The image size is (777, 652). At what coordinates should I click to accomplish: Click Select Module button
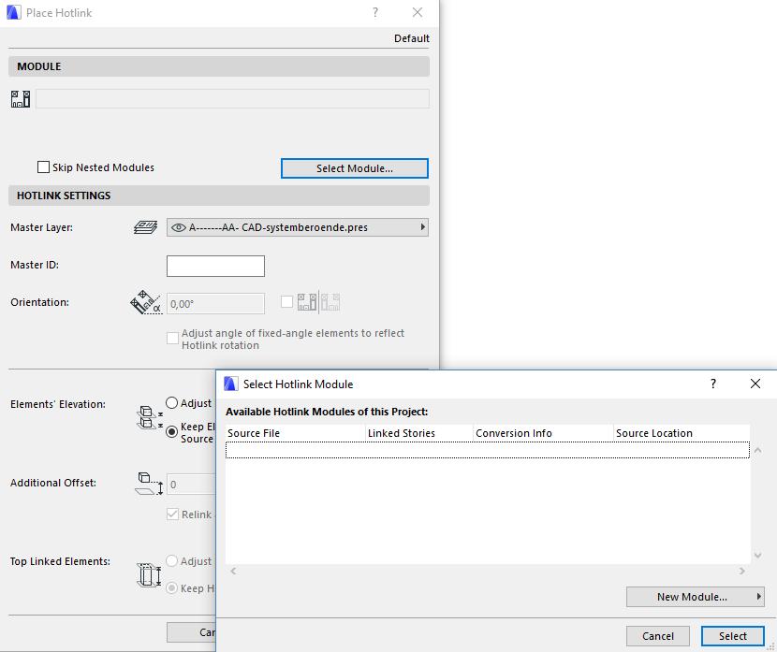pyautogui.click(x=354, y=168)
